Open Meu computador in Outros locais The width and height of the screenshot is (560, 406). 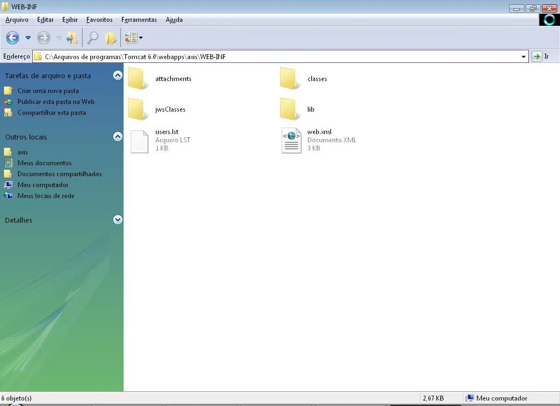43,185
